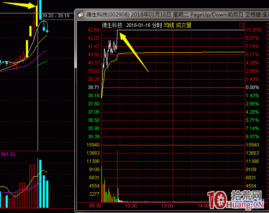Click the red 2.86% percent label
The height and width of the screenshot is (213, 269).
252,71
